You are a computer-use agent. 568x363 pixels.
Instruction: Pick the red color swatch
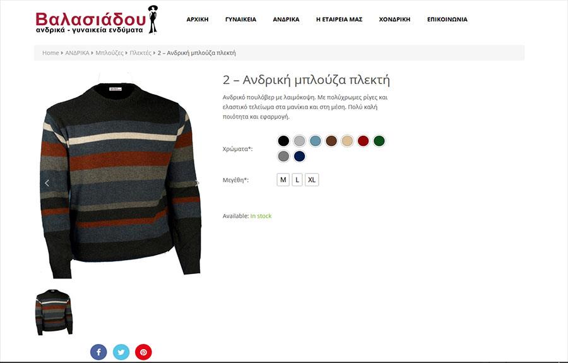coord(364,141)
